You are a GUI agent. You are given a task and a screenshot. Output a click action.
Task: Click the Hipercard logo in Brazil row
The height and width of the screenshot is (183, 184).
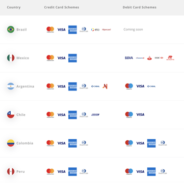tap(106, 30)
